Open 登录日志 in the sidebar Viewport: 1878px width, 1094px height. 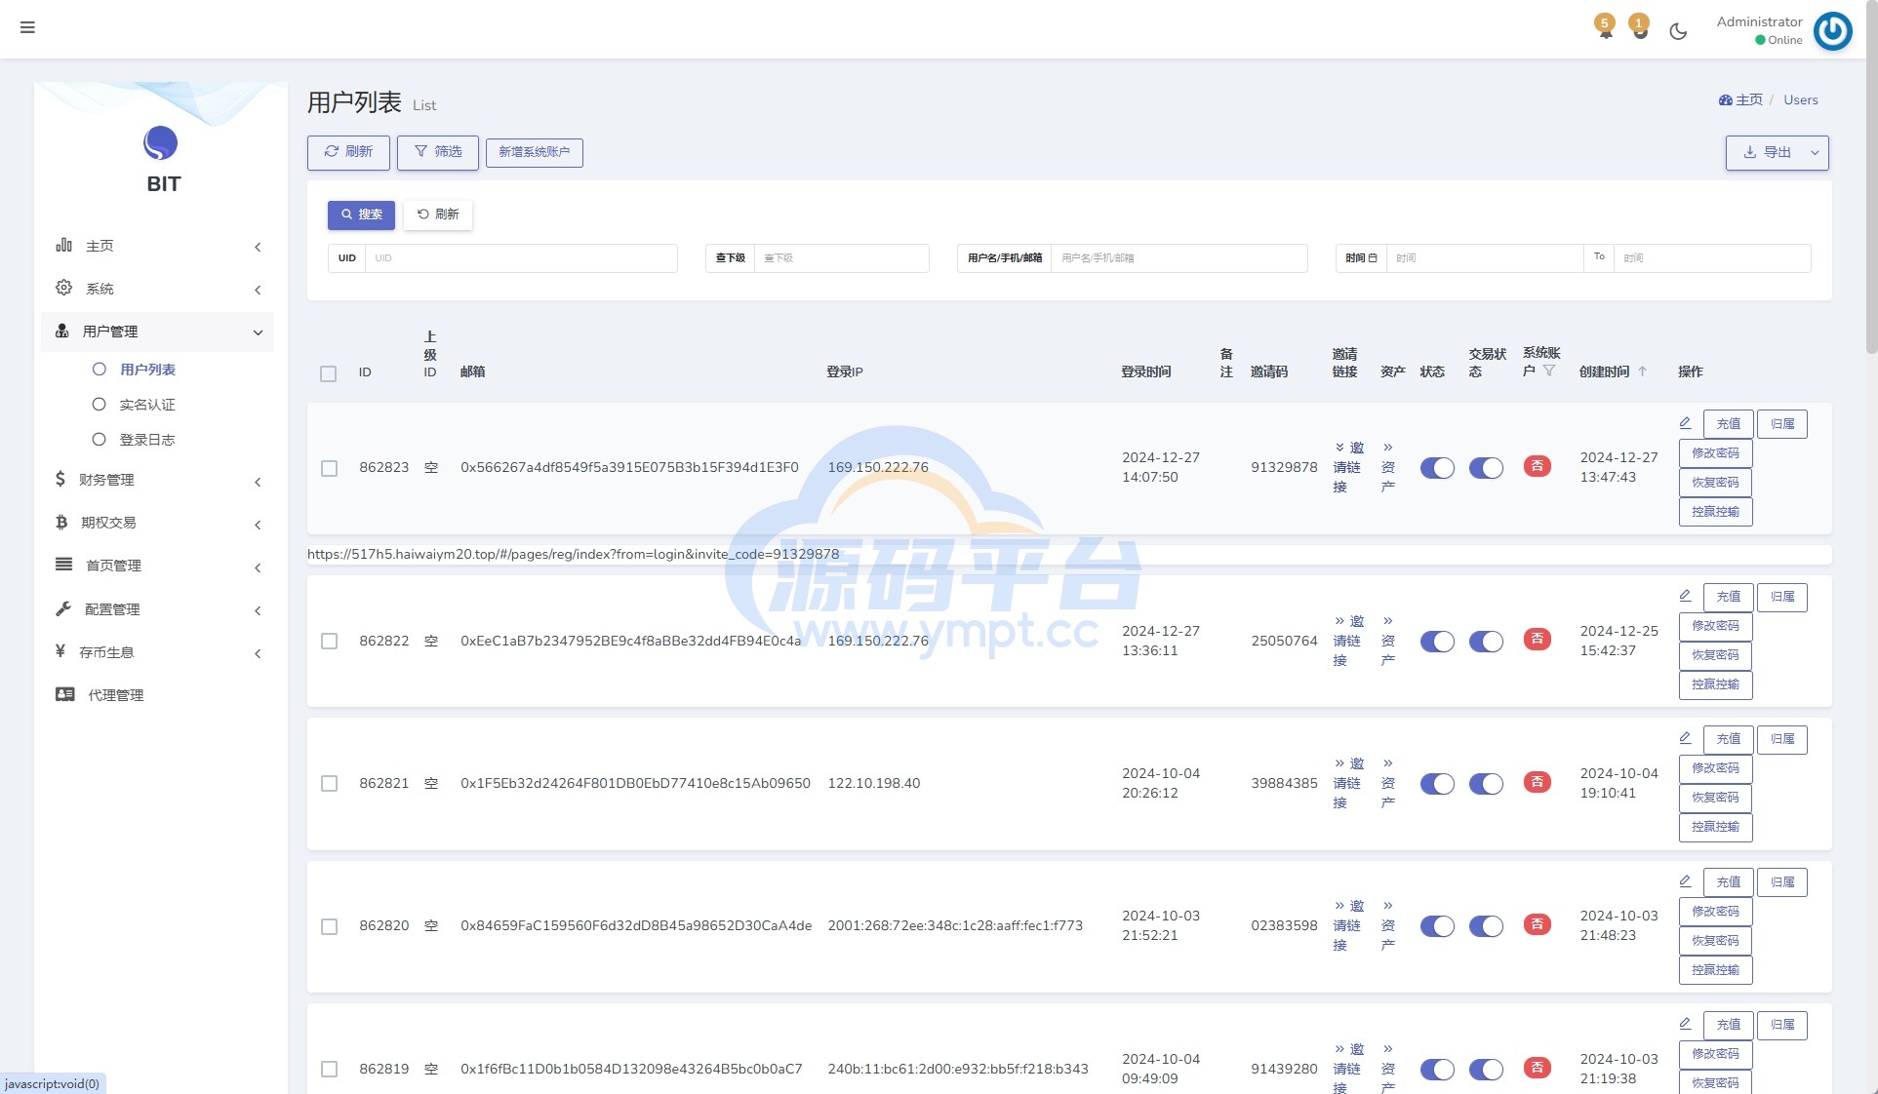pyautogui.click(x=146, y=440)
